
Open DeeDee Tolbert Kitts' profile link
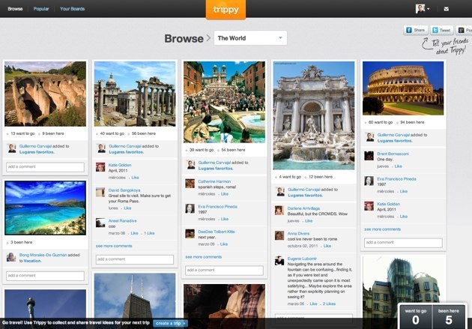pyautogui.click(x=217, y=232)
